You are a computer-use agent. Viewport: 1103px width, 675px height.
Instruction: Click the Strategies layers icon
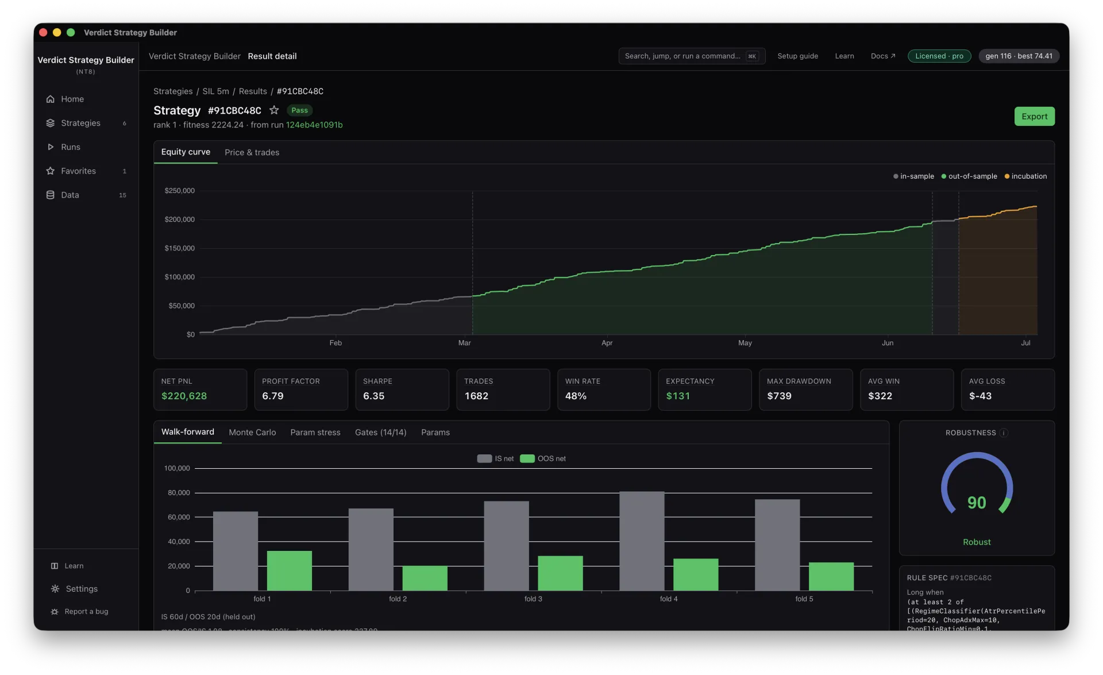pos(51,123)
